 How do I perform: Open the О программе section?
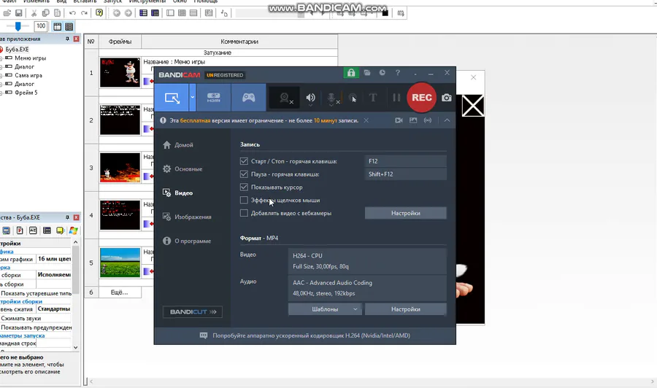pyautogui.click(x=187, y=241)
